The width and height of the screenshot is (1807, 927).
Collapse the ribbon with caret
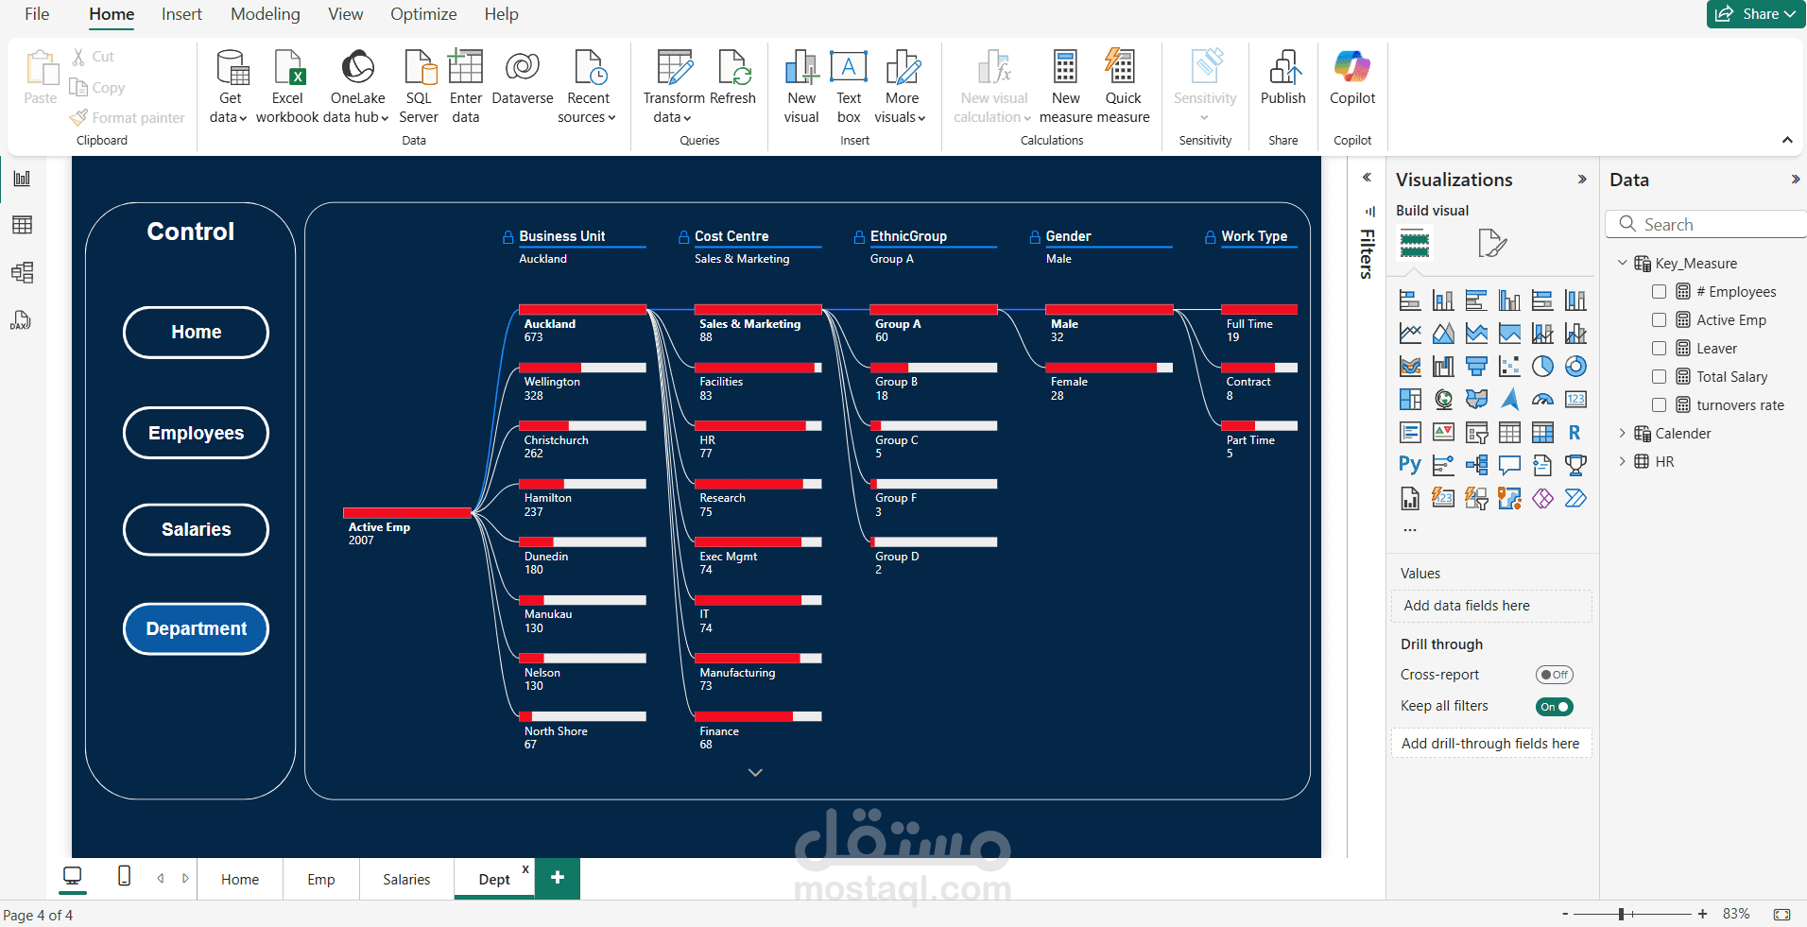(1787, 140)
